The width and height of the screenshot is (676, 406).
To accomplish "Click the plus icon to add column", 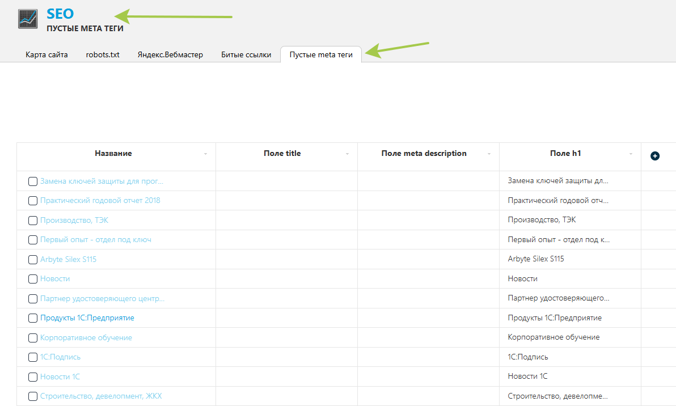I will 655,156.
